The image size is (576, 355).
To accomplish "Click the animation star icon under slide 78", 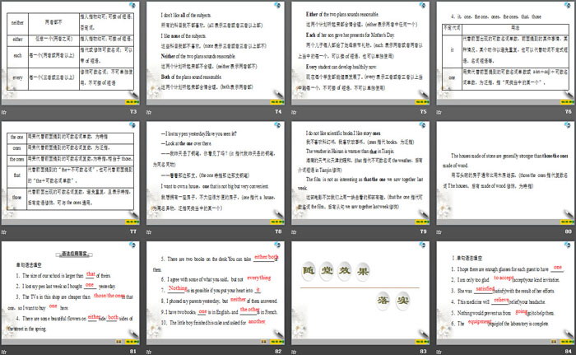I will coord(149,231).
